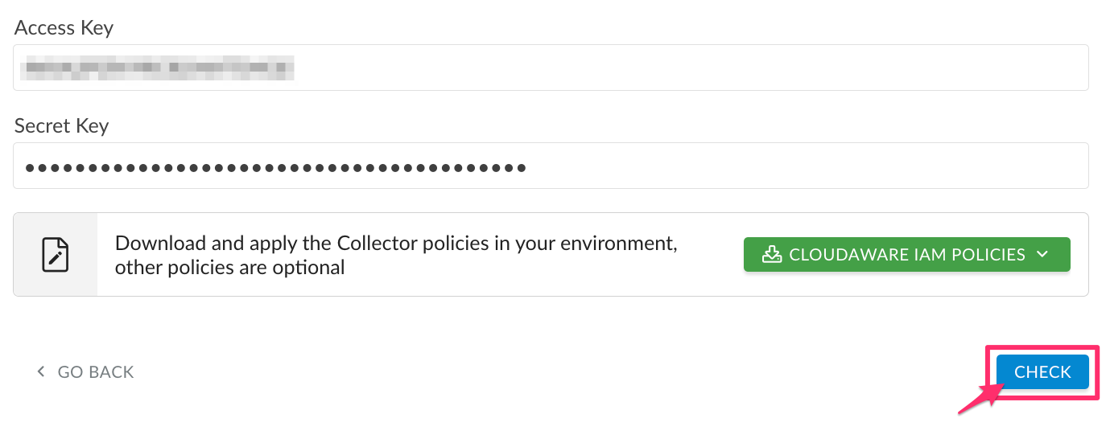
Task: Open the CLOUDAWARE IAM POLICIES menu
Action: tap(906, 254)
